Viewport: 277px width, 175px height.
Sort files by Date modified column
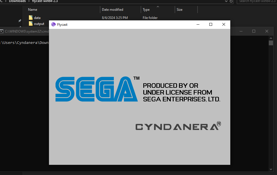pos(112,10)
